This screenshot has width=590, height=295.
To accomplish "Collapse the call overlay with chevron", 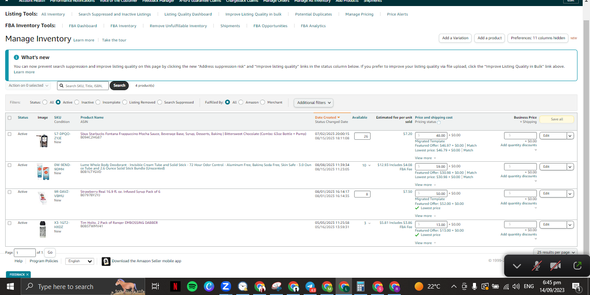I will 517,266.
